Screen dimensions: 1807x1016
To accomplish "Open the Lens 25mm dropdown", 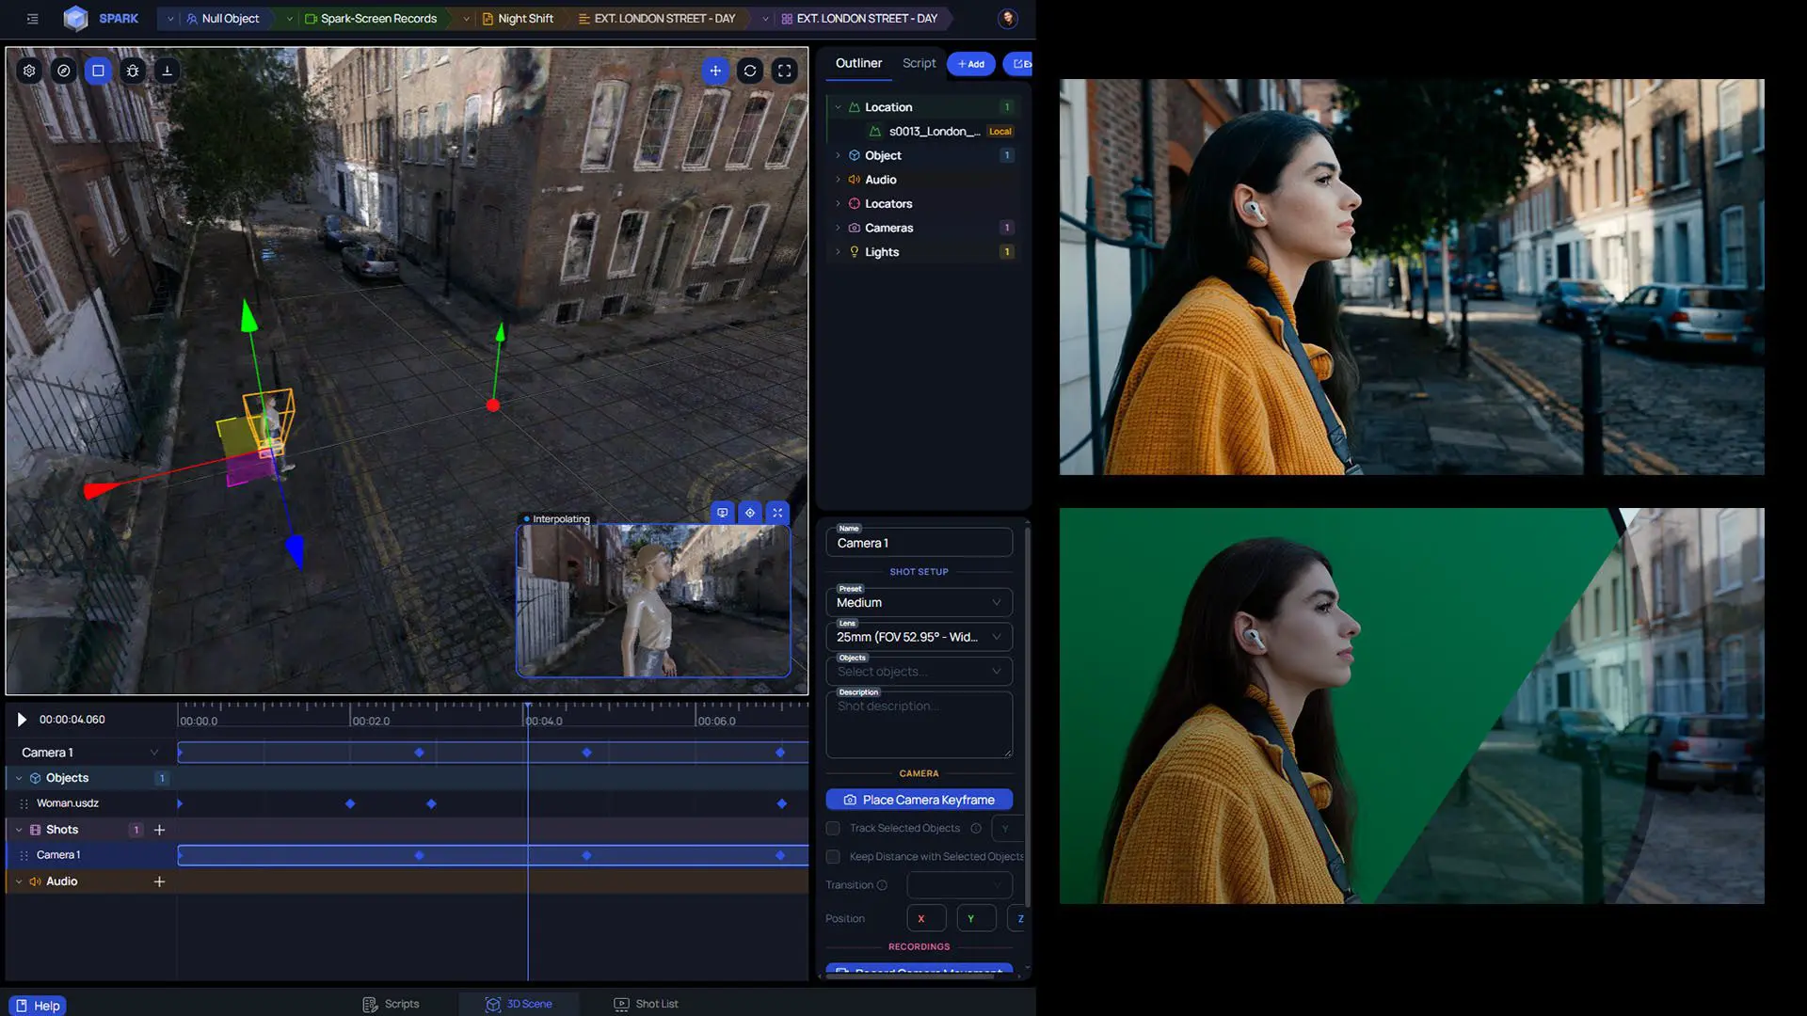I will point(919,637).
